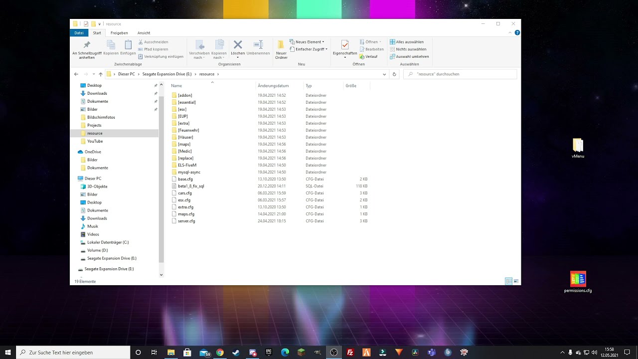Click Alles auswählen button
This screenshot has width=638, height=359.
pyautogui.click(x=407, y=42)
